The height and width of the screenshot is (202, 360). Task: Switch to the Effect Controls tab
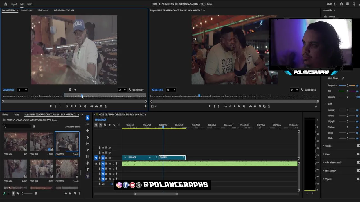coord(43,10)
